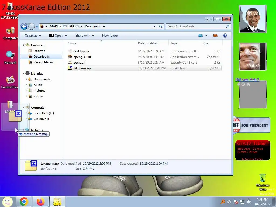Toggle the preview pane icon

click(215, 36)
